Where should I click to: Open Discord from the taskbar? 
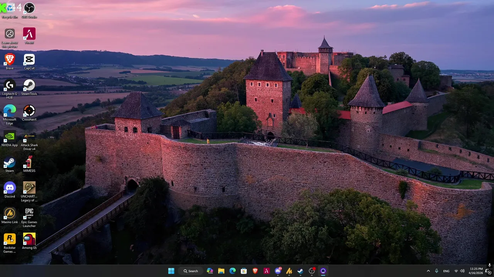[x=278, y=271]
